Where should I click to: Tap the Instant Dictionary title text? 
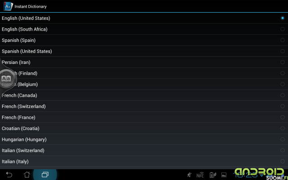31,7
